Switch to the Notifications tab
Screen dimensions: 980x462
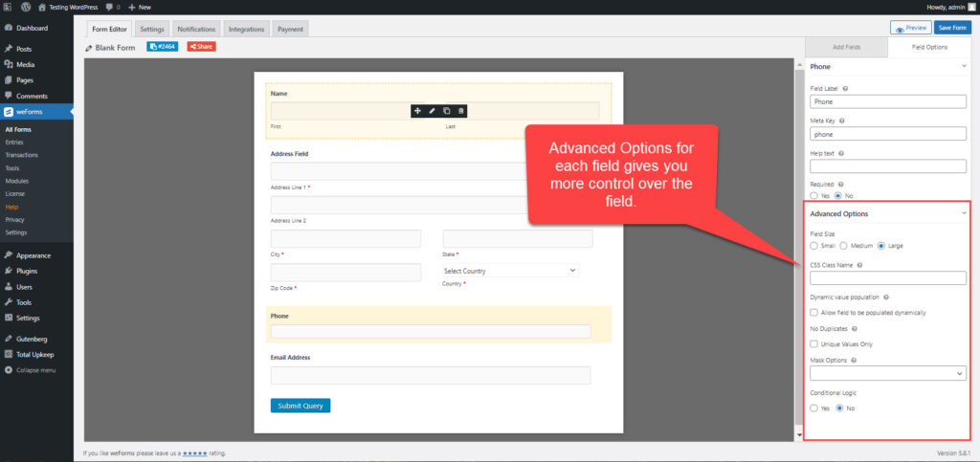click(x=196, y=29)
